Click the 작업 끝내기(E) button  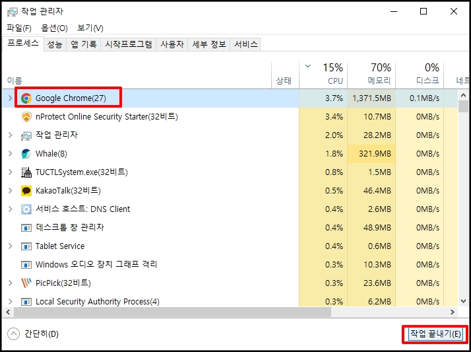coord(435,334)
